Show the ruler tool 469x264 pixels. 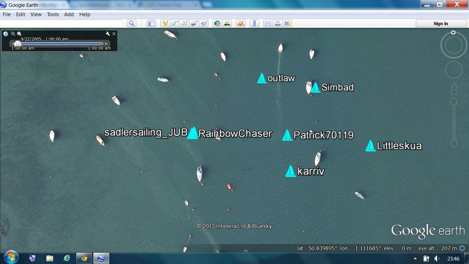coord(254,23)
